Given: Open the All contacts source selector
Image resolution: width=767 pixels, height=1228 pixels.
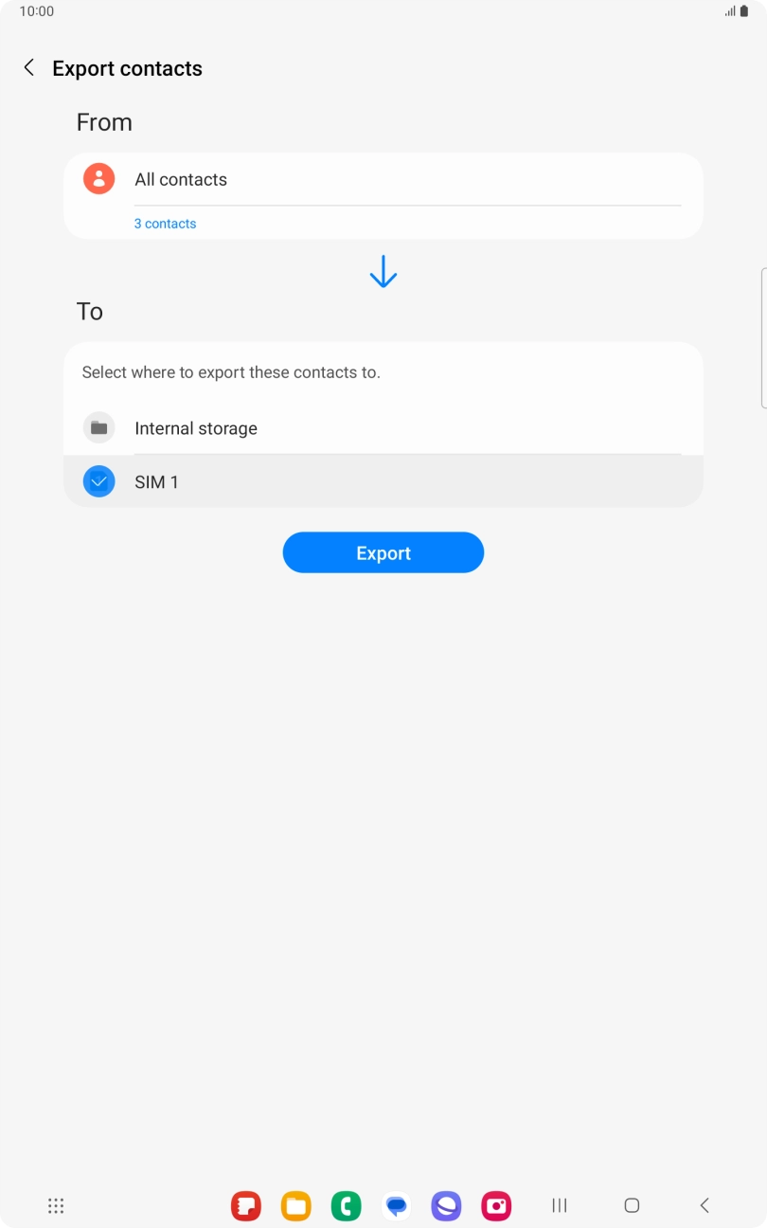Looking at the screenshot, I should pyautogui.click(x=383, y=179).
